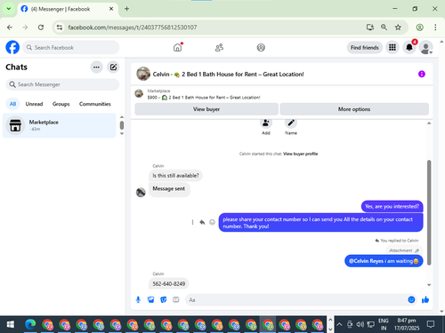Screen dimensions: 445x333
Task: Open Windows notification center icon
Action: pos(431,324)
